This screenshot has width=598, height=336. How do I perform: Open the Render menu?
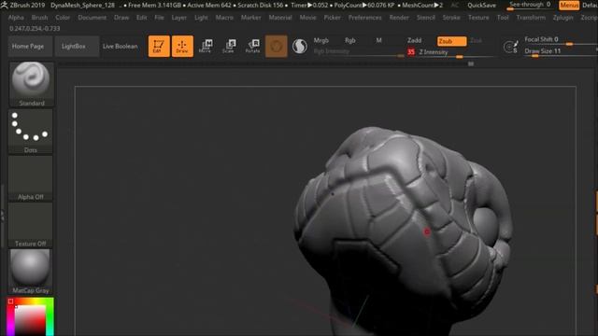(399, 18)
